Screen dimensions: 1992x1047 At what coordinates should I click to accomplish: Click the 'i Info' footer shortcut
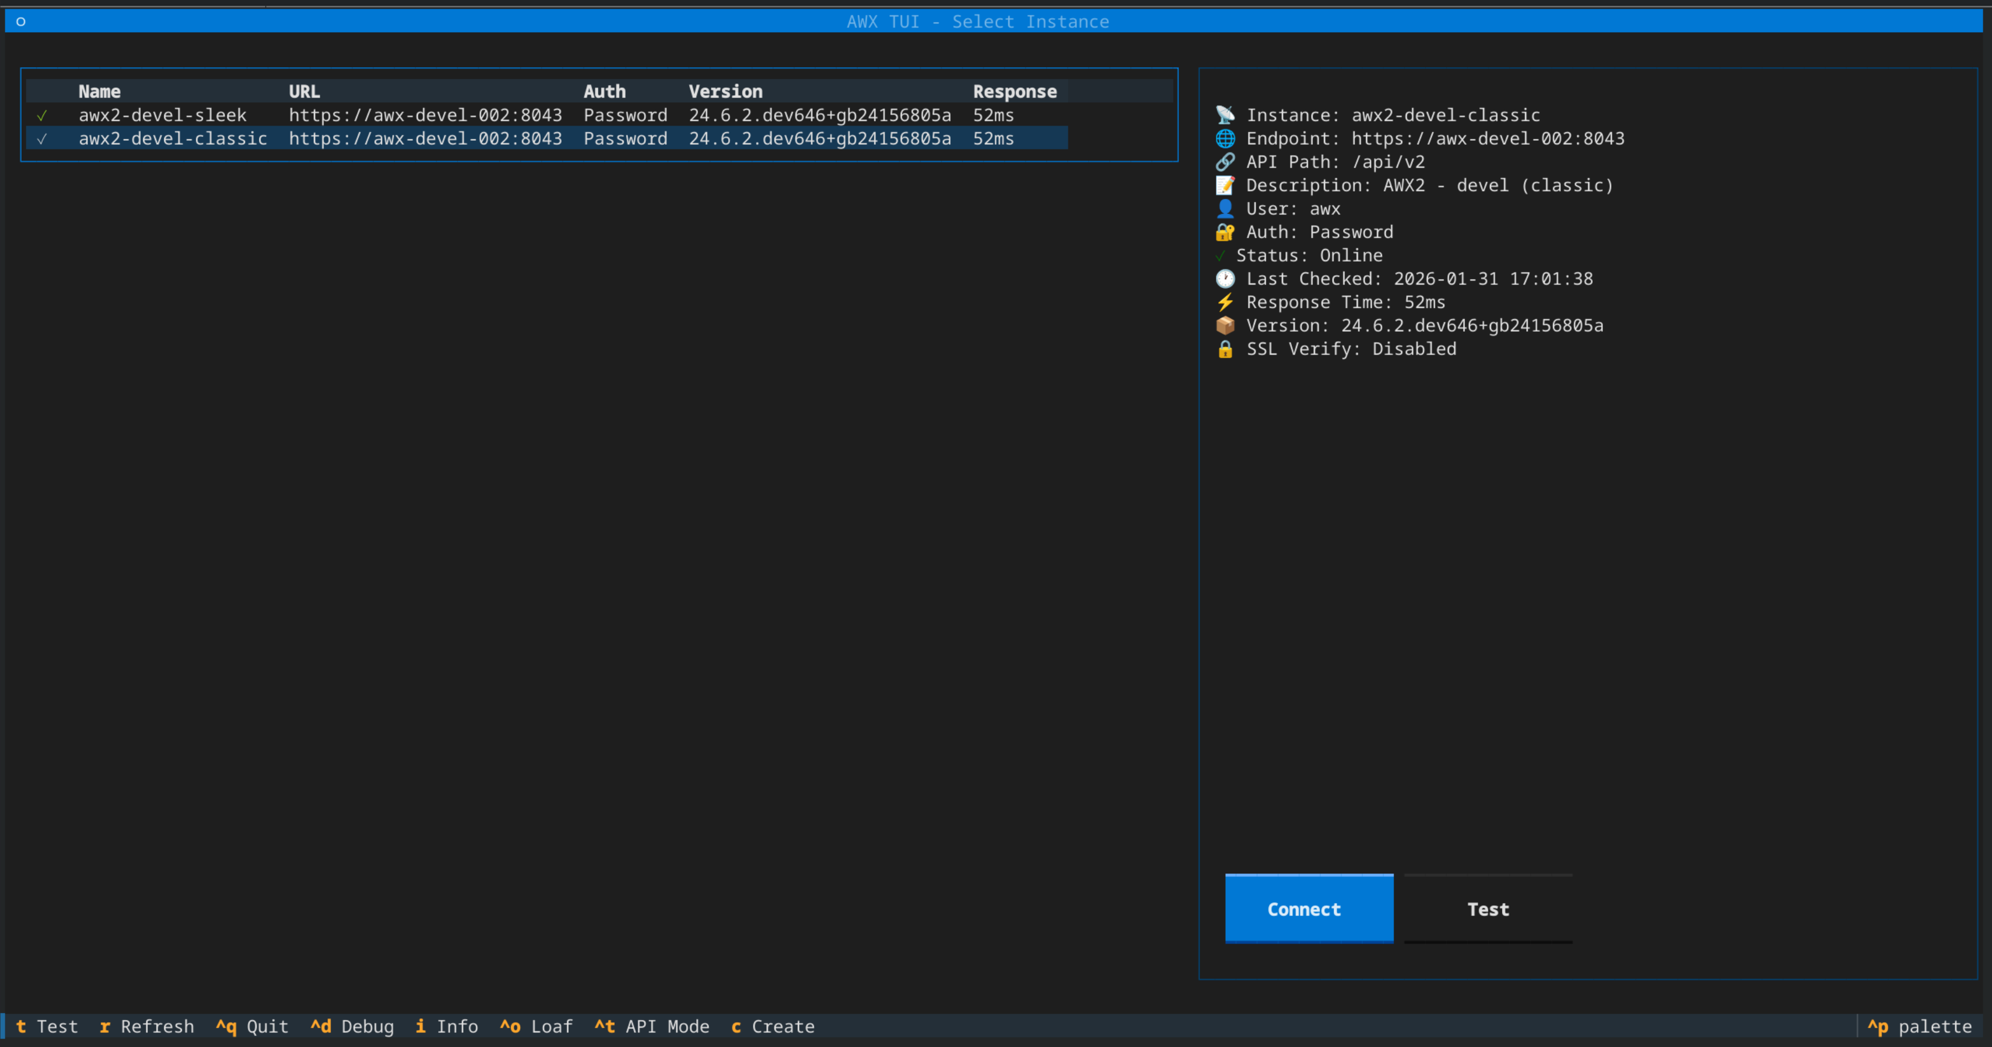pyautogui.click(x=447, y=1026)
